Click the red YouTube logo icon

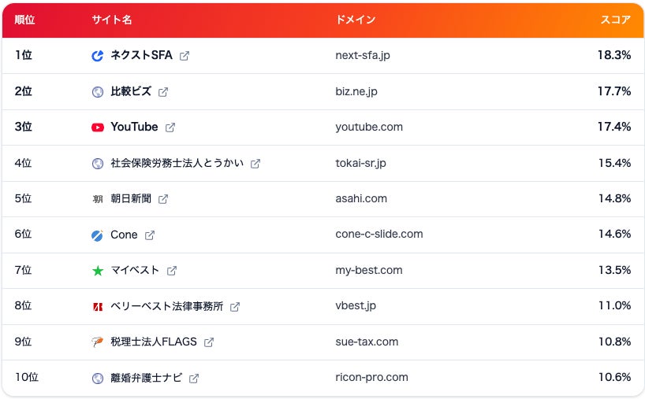[98, 127]
